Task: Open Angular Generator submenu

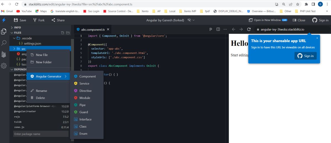Action: point(48,76)
